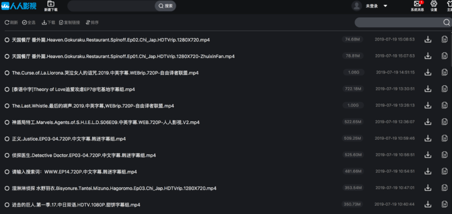Download The.Last.Whistle 1.00G file
The height and width of the screenshot is (214, 452).
coord(428,105)
